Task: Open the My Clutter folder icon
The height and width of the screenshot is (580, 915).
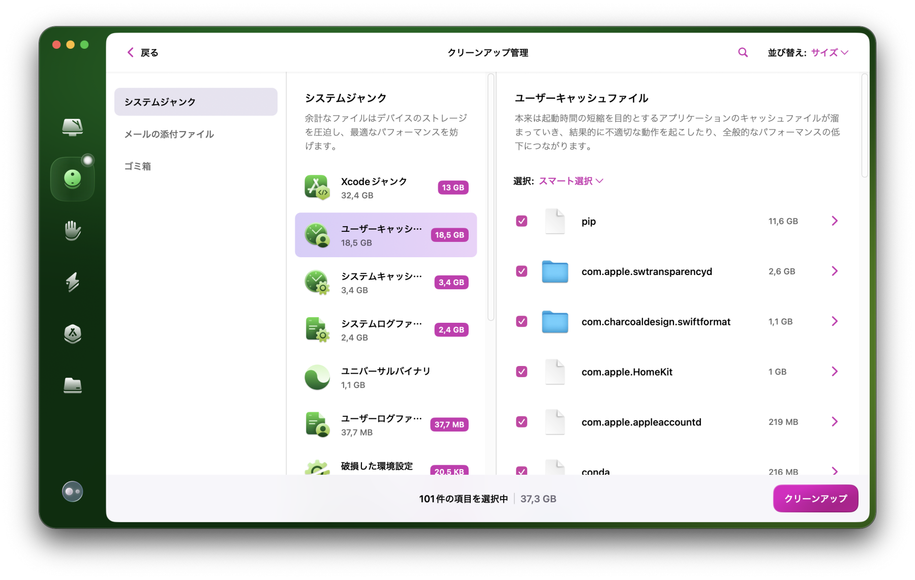Action: click(73, 386)
